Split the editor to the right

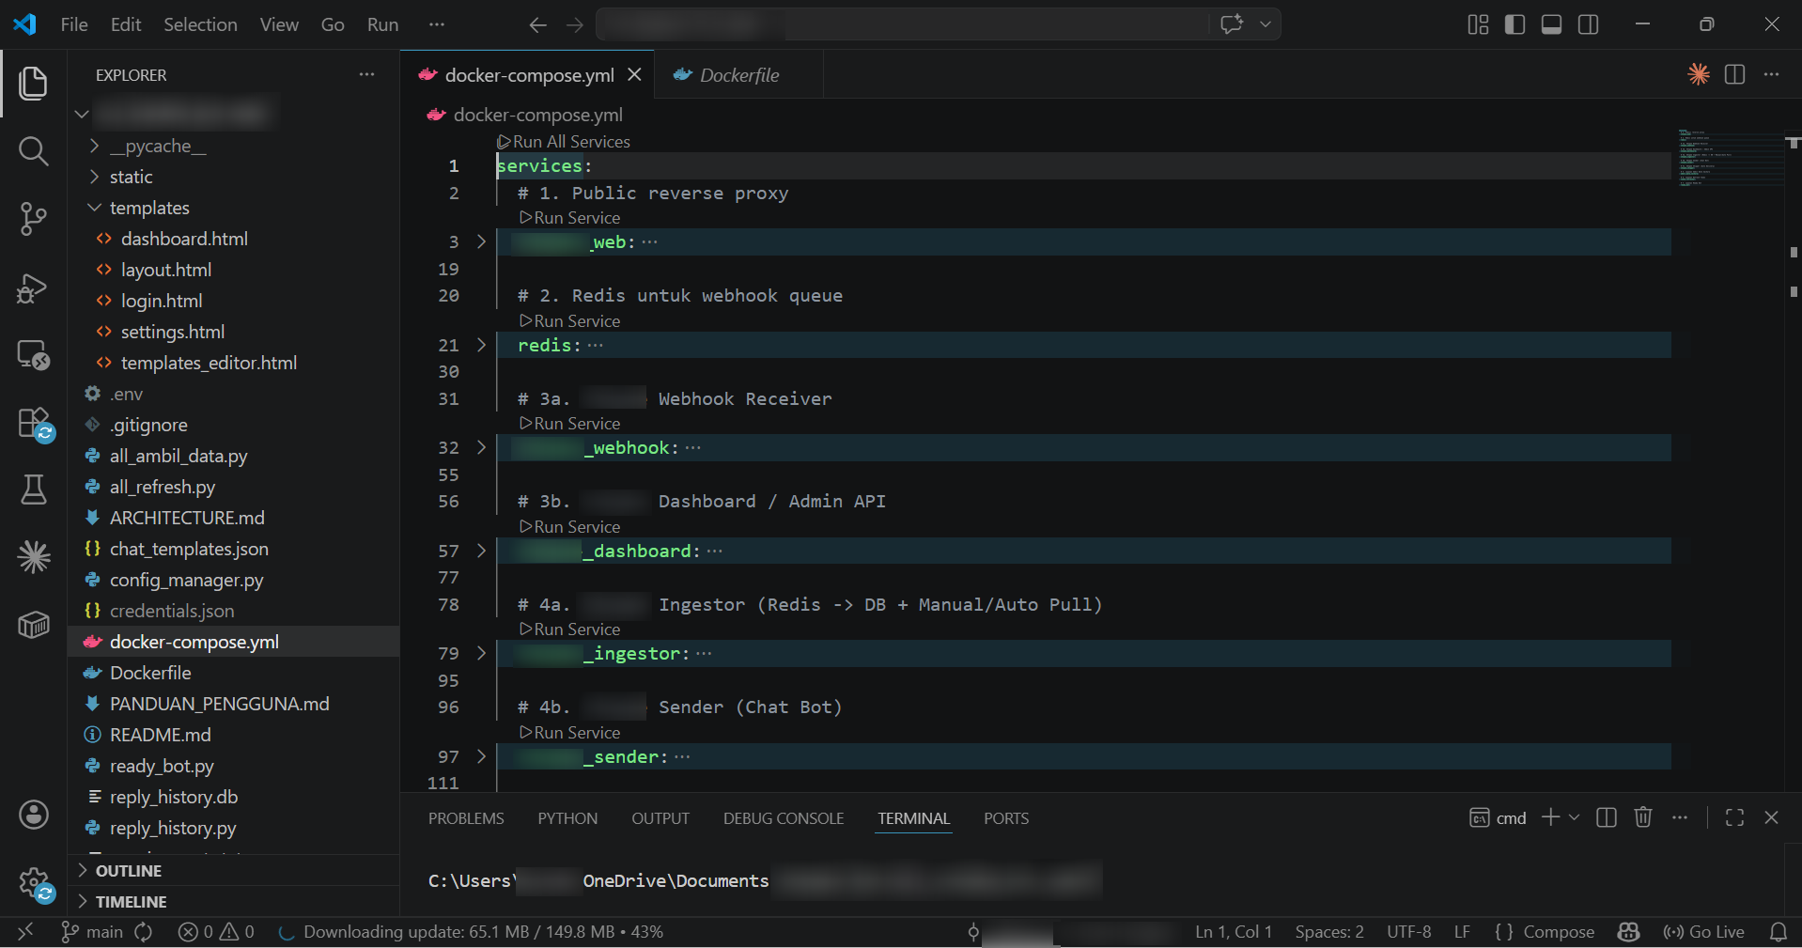point(1735,74)
